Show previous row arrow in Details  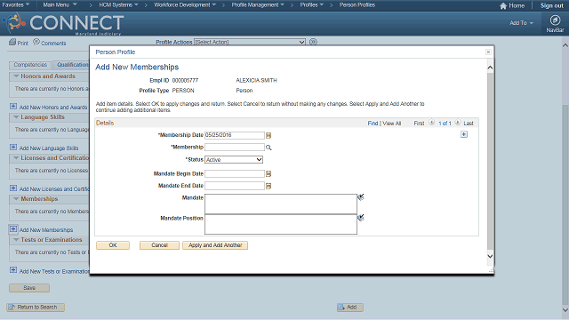(x=432, y=123)
